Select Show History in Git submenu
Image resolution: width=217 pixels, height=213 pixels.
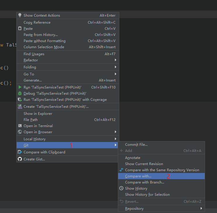pyautogui.click(x=161, y=188)
